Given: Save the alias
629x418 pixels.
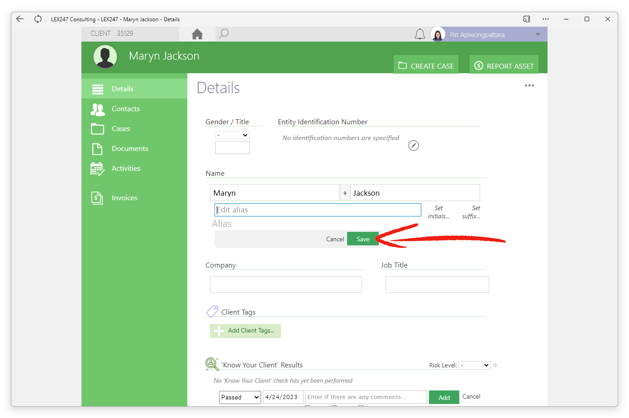Looking at the screenshot, I should [363, 239].
